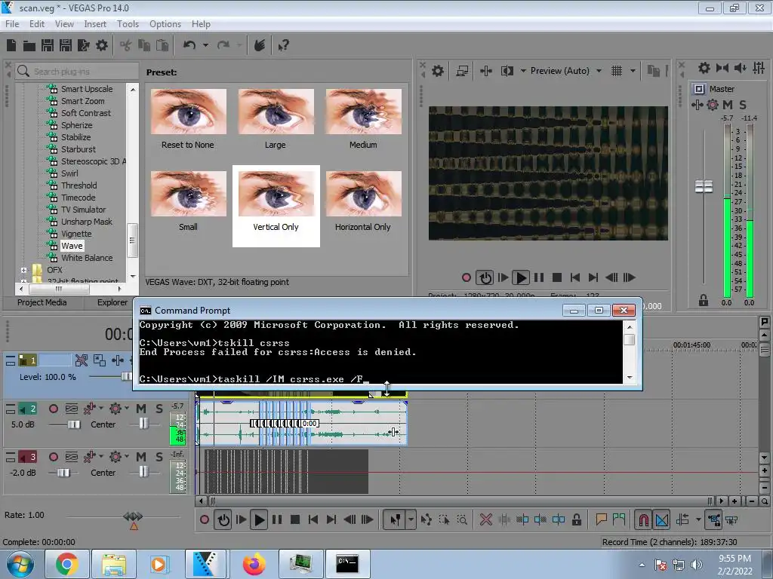773x579 pixels.
Task: Click the Insert Region icon
Action: [x=619, y=519]
